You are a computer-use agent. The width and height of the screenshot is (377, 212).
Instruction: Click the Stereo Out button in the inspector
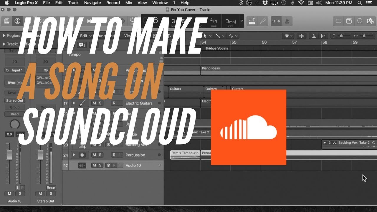pos(14,100)
